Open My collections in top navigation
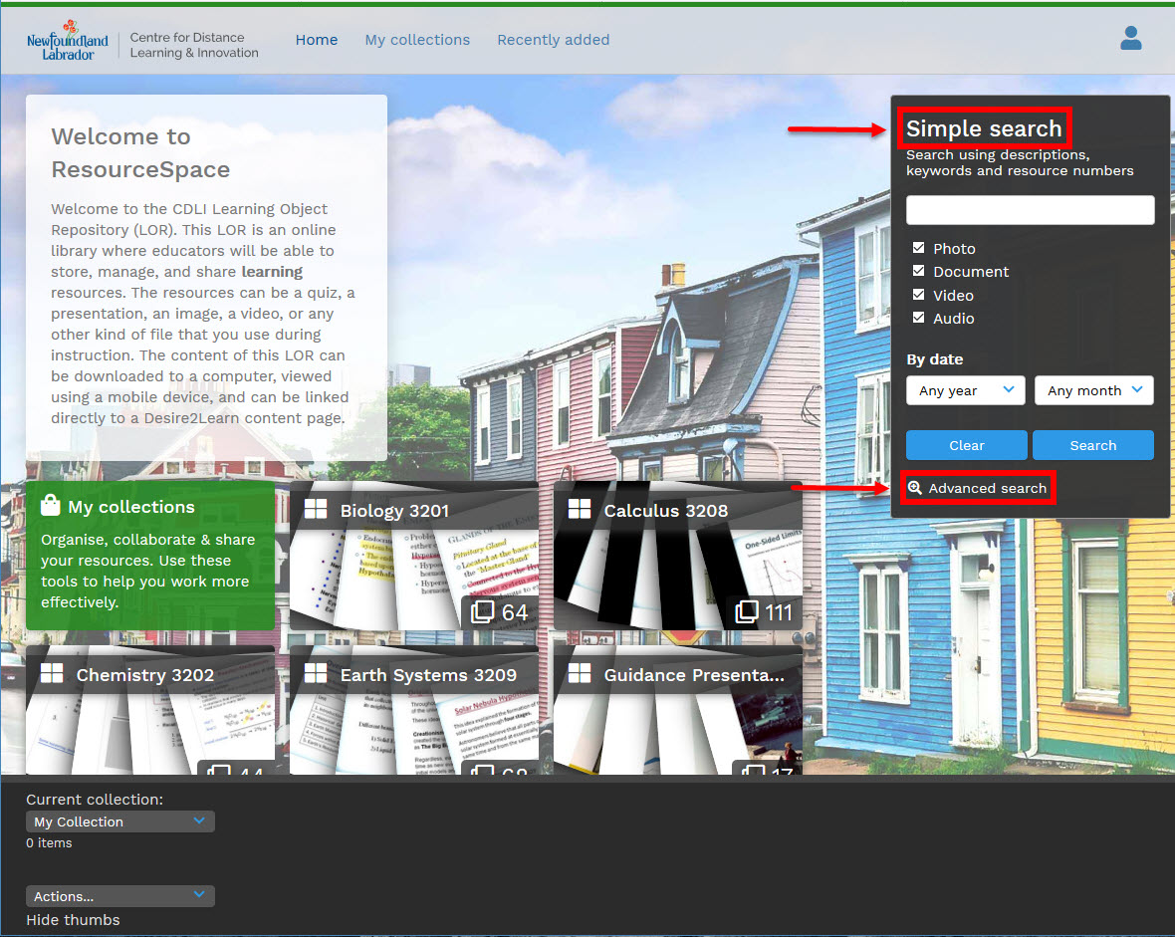Screen dimensions: 1175x937 pos(417,40)
